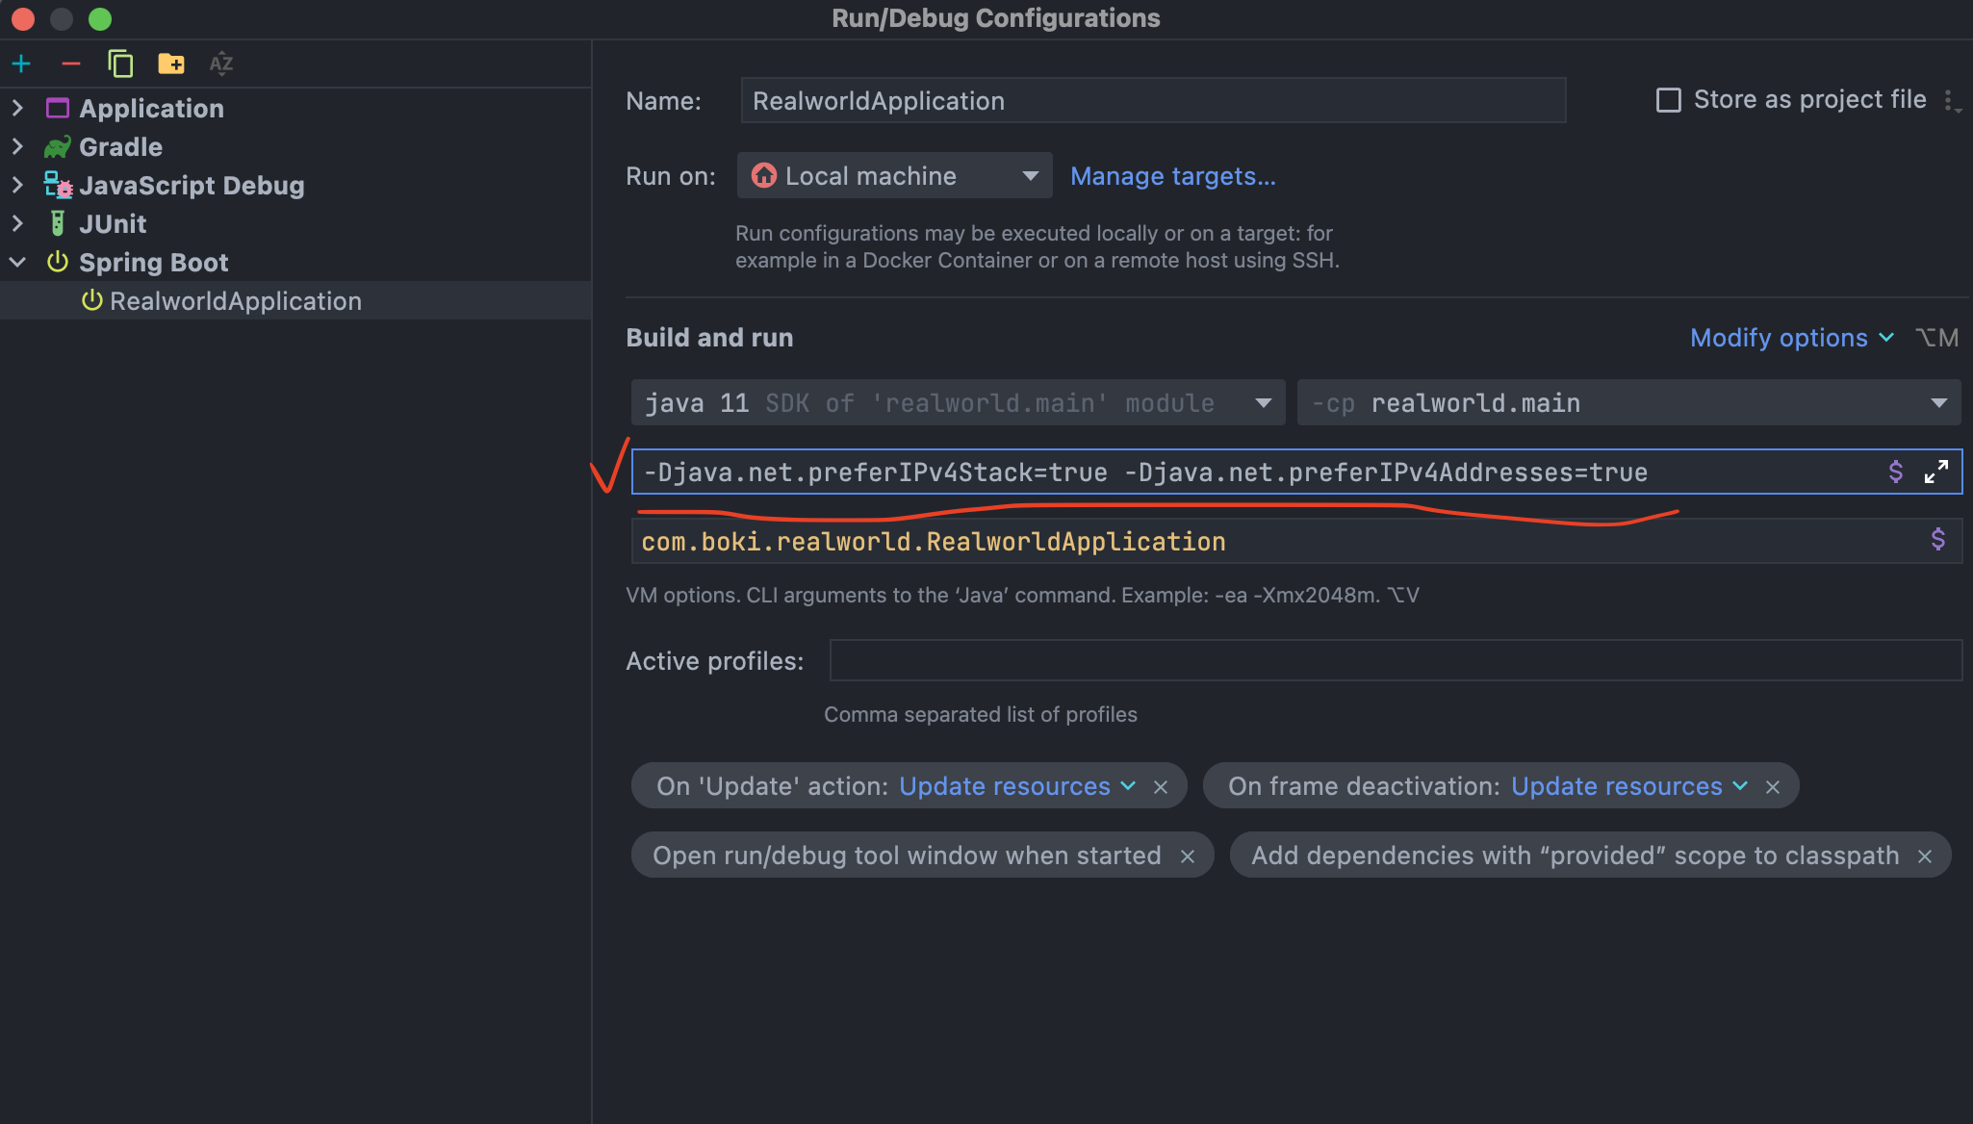This screenshot has height=1124, width=1973.
Task: Click the Copy Configuration icon
Action: (x=120, y=64)
